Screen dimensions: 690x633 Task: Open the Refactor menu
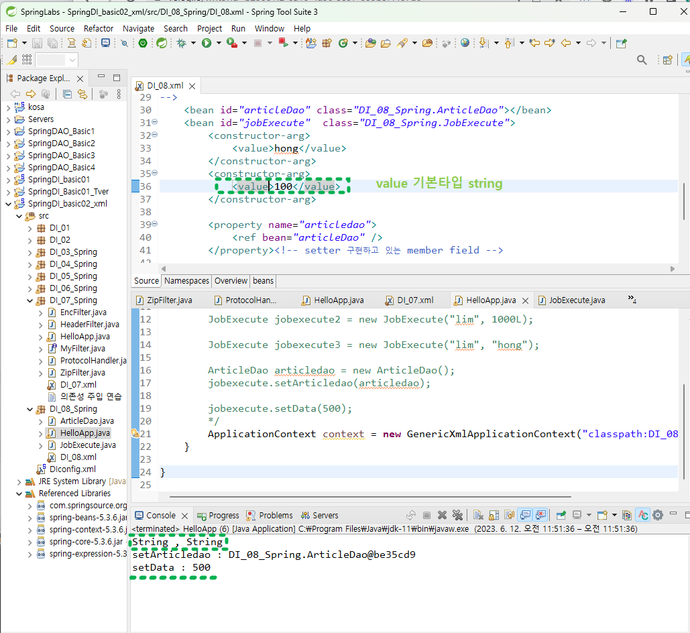coord(99,29)
